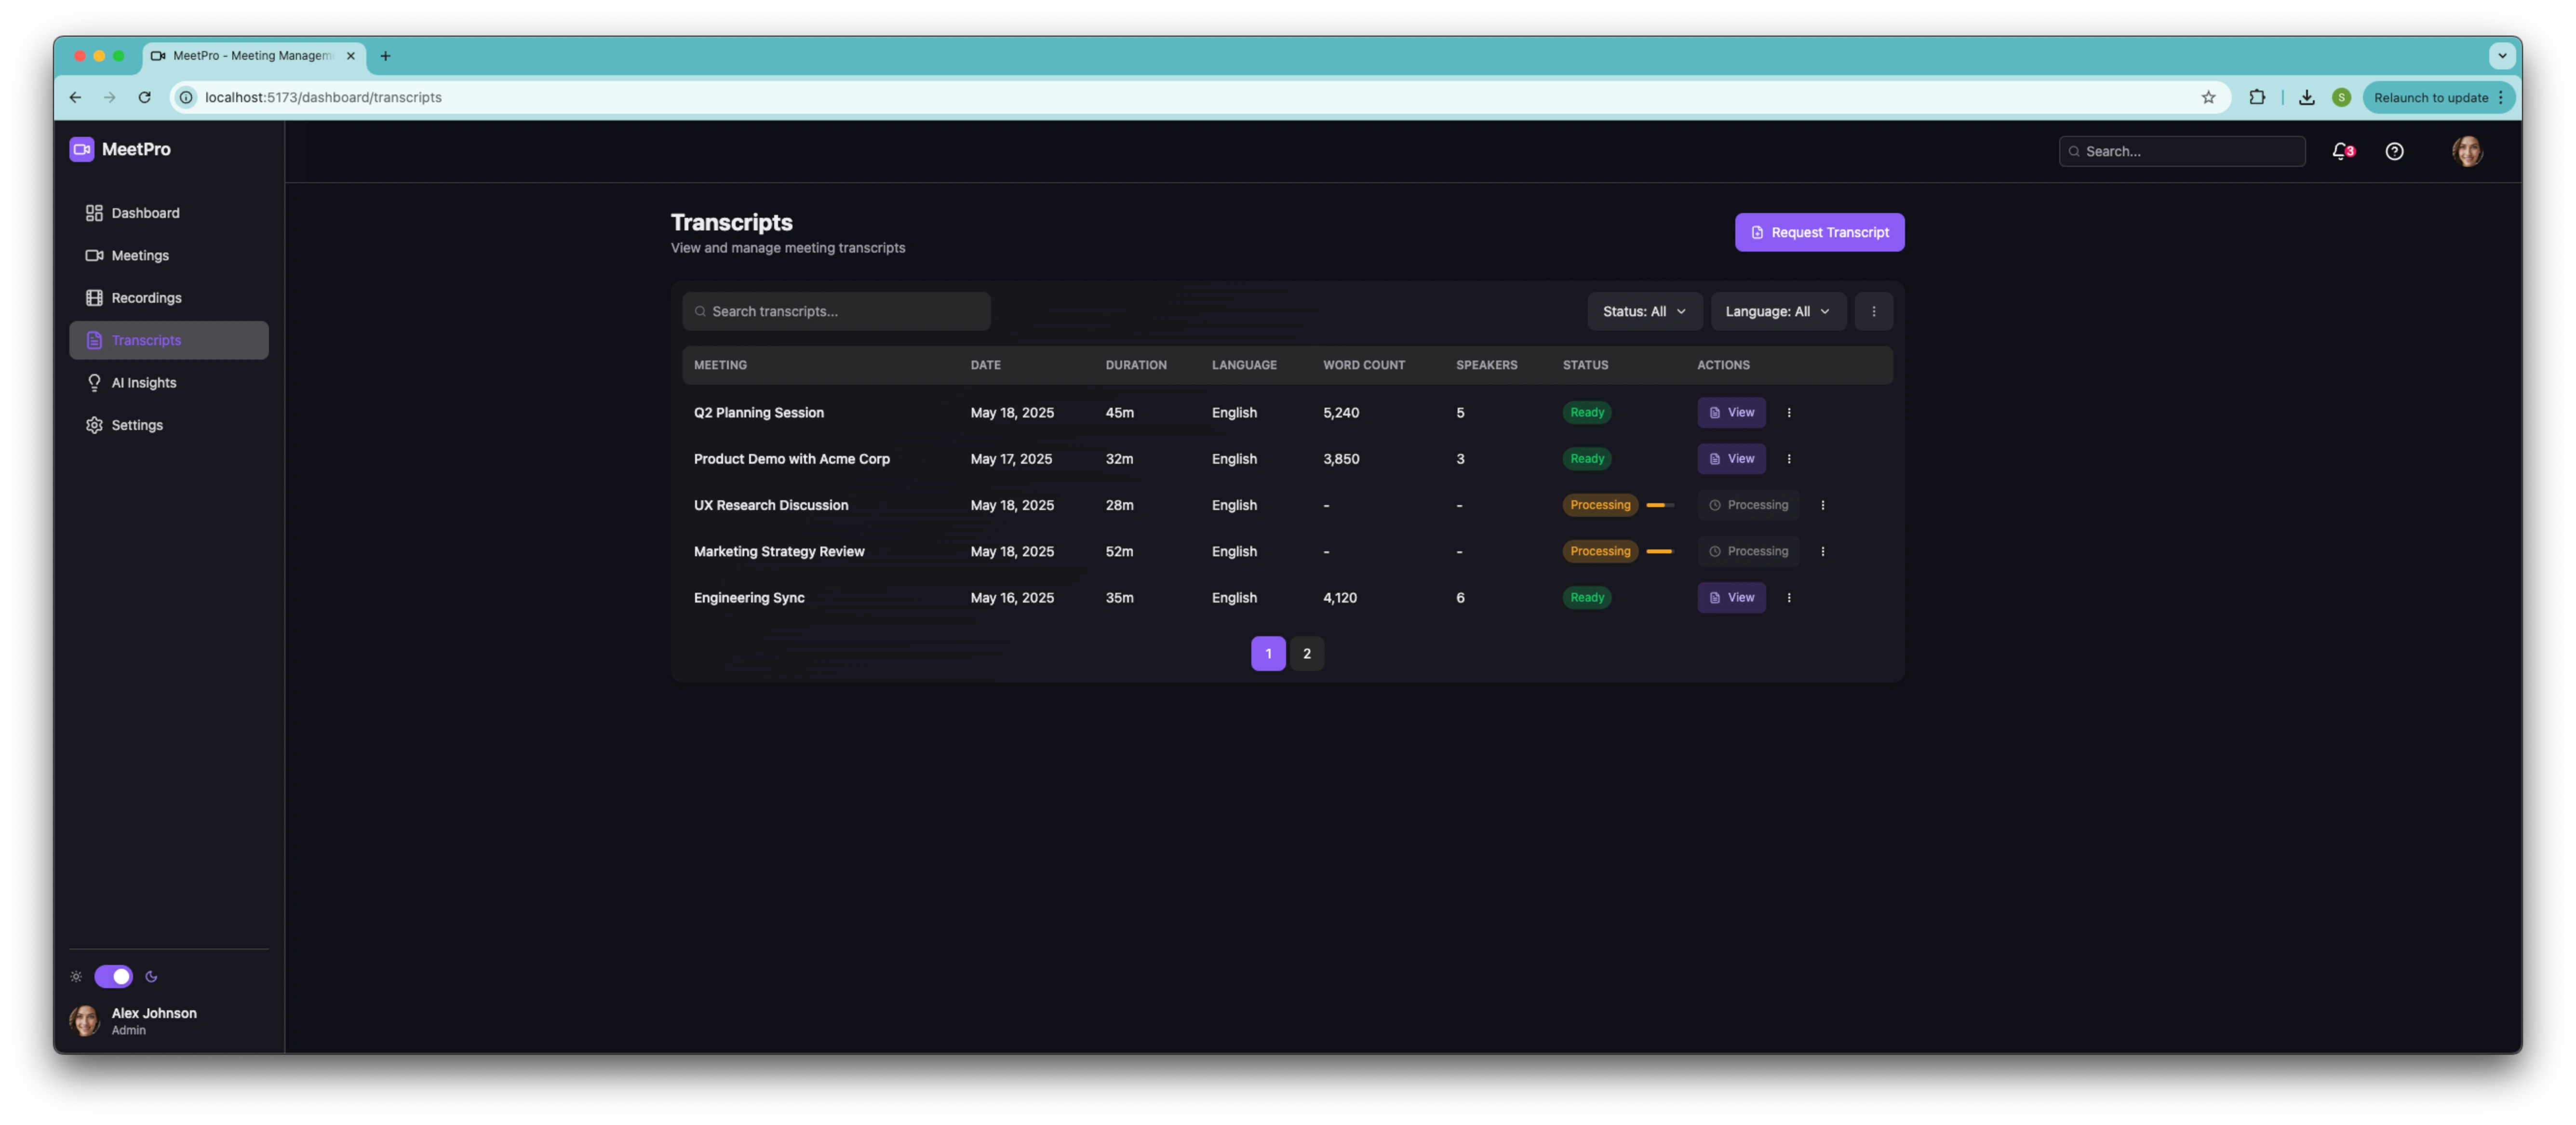Screen dimensions: 2576x1125
Task: Open the browser extensions puzzle icon
Action: click(2257, 97)
